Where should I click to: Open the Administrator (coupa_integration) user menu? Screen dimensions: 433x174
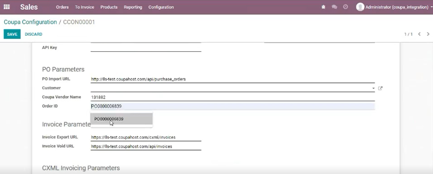395,7
